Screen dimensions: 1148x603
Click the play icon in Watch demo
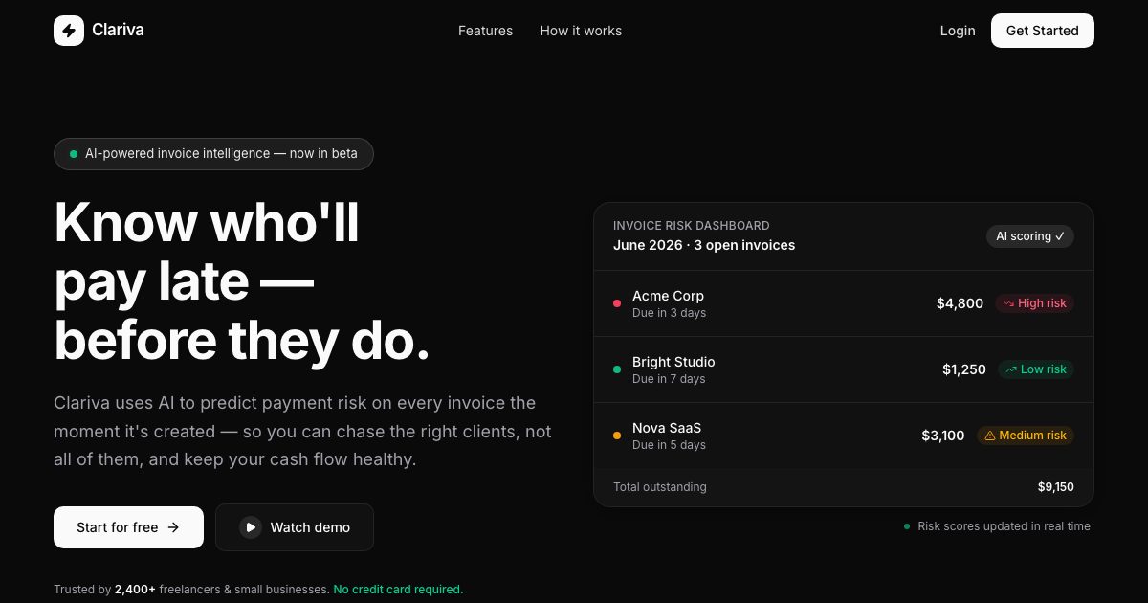[x=251, y=527]
